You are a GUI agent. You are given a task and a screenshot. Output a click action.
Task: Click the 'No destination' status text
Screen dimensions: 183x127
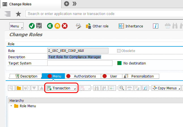pos(135,63)
